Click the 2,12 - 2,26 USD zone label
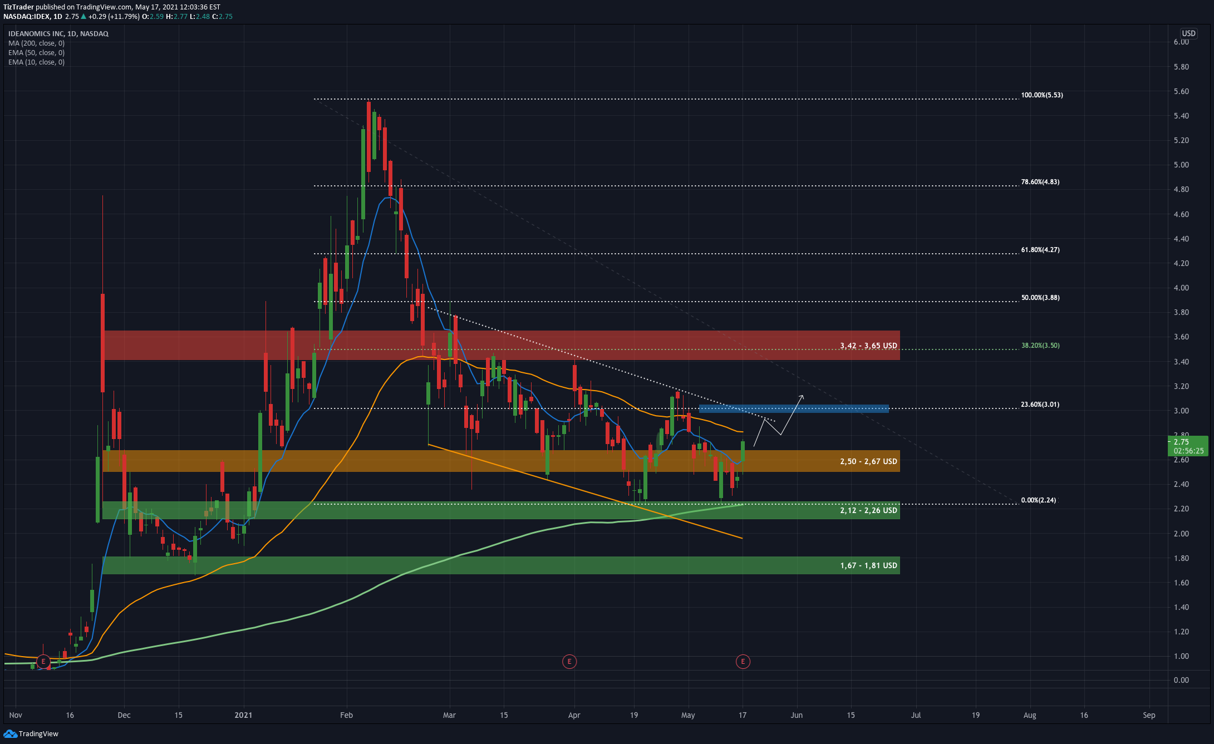 pos(868,510)
